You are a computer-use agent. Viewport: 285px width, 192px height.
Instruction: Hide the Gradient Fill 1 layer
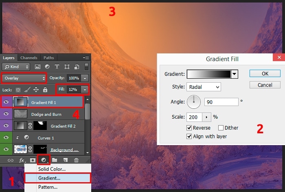pos(6,102)
